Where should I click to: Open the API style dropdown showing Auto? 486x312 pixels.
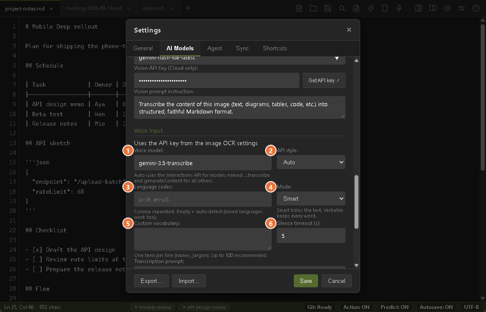[x=311, y=162]
